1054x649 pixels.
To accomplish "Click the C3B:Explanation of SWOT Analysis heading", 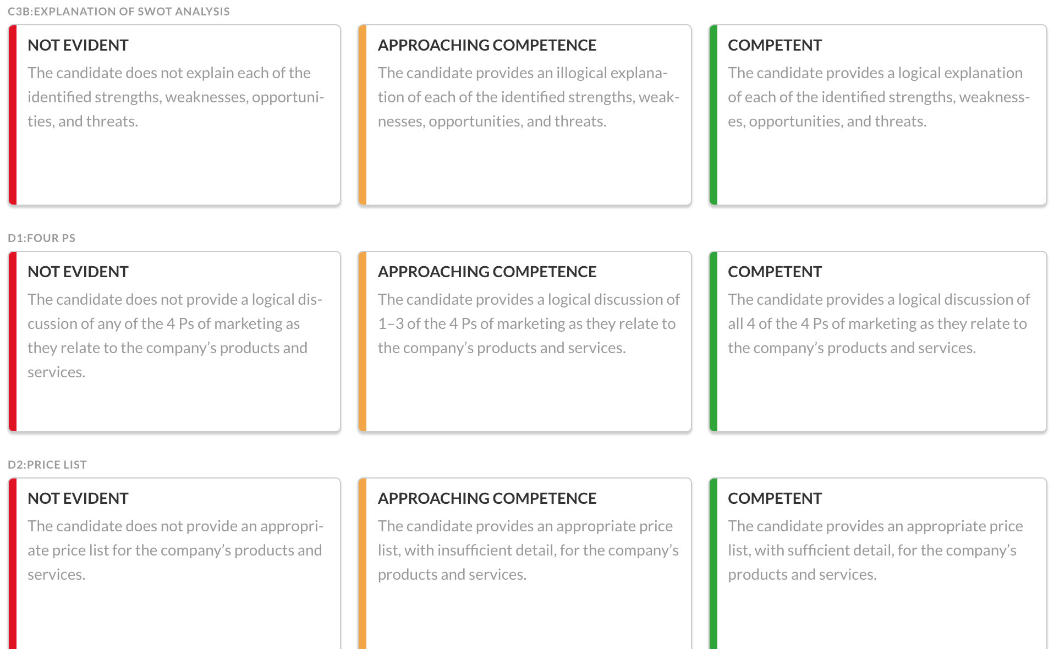I will coord(119,12).
